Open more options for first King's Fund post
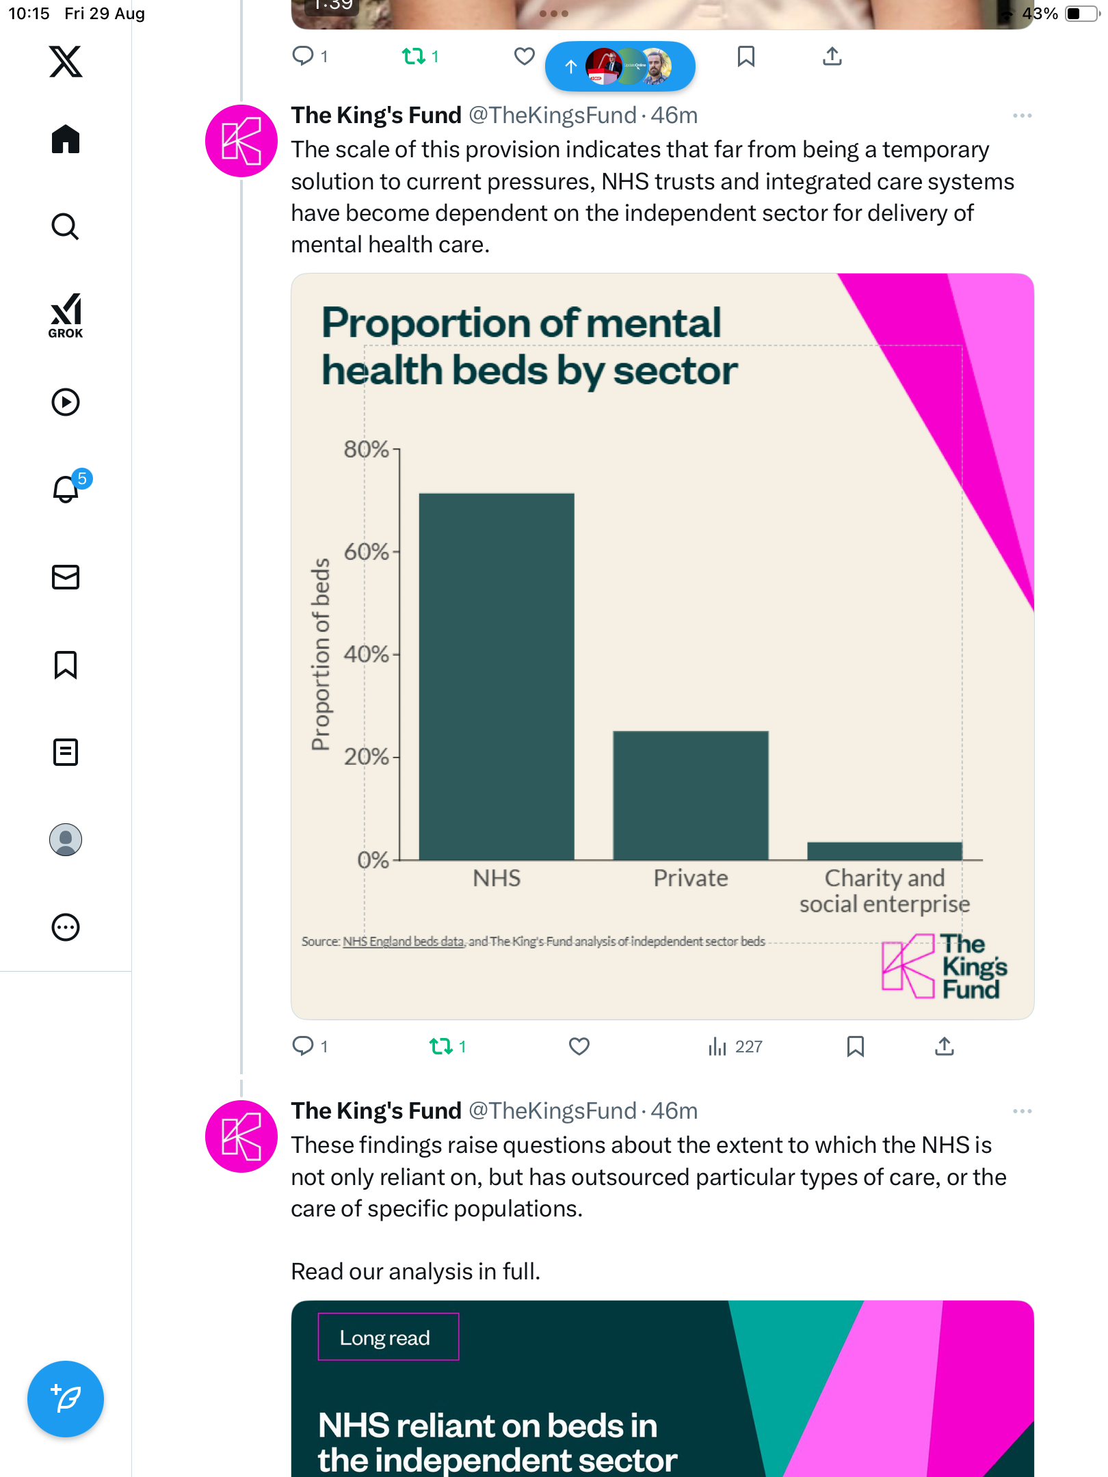1108x1477 pixels. (x=1022, y=116)
